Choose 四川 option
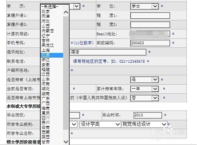The height and width of the screenshot is (145, 197). click(x=52, y=118)
